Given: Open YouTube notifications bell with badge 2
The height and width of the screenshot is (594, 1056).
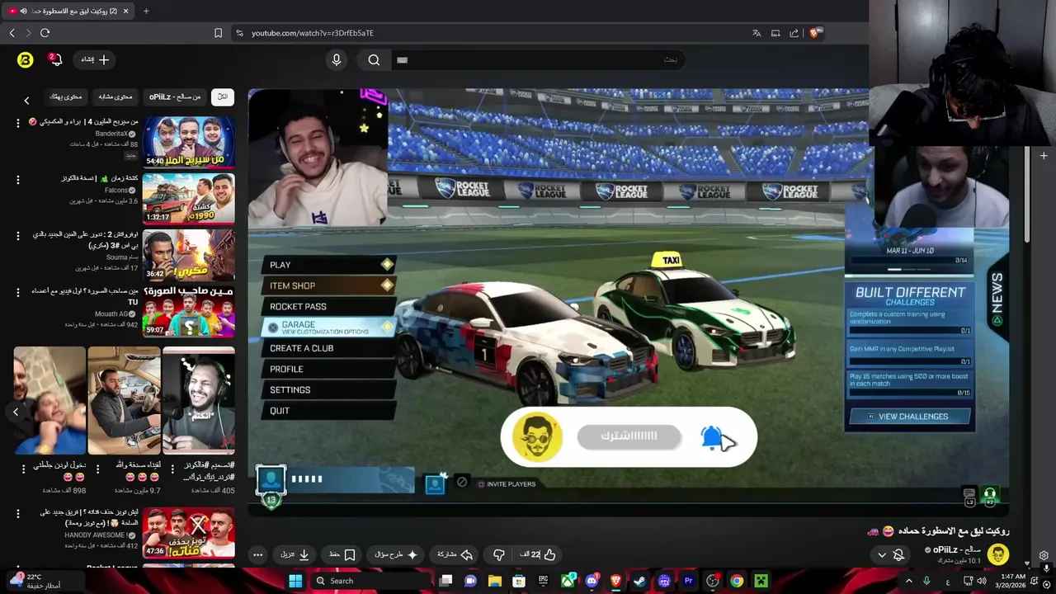Looking at the screenshot, I should [x=54, y=59].
